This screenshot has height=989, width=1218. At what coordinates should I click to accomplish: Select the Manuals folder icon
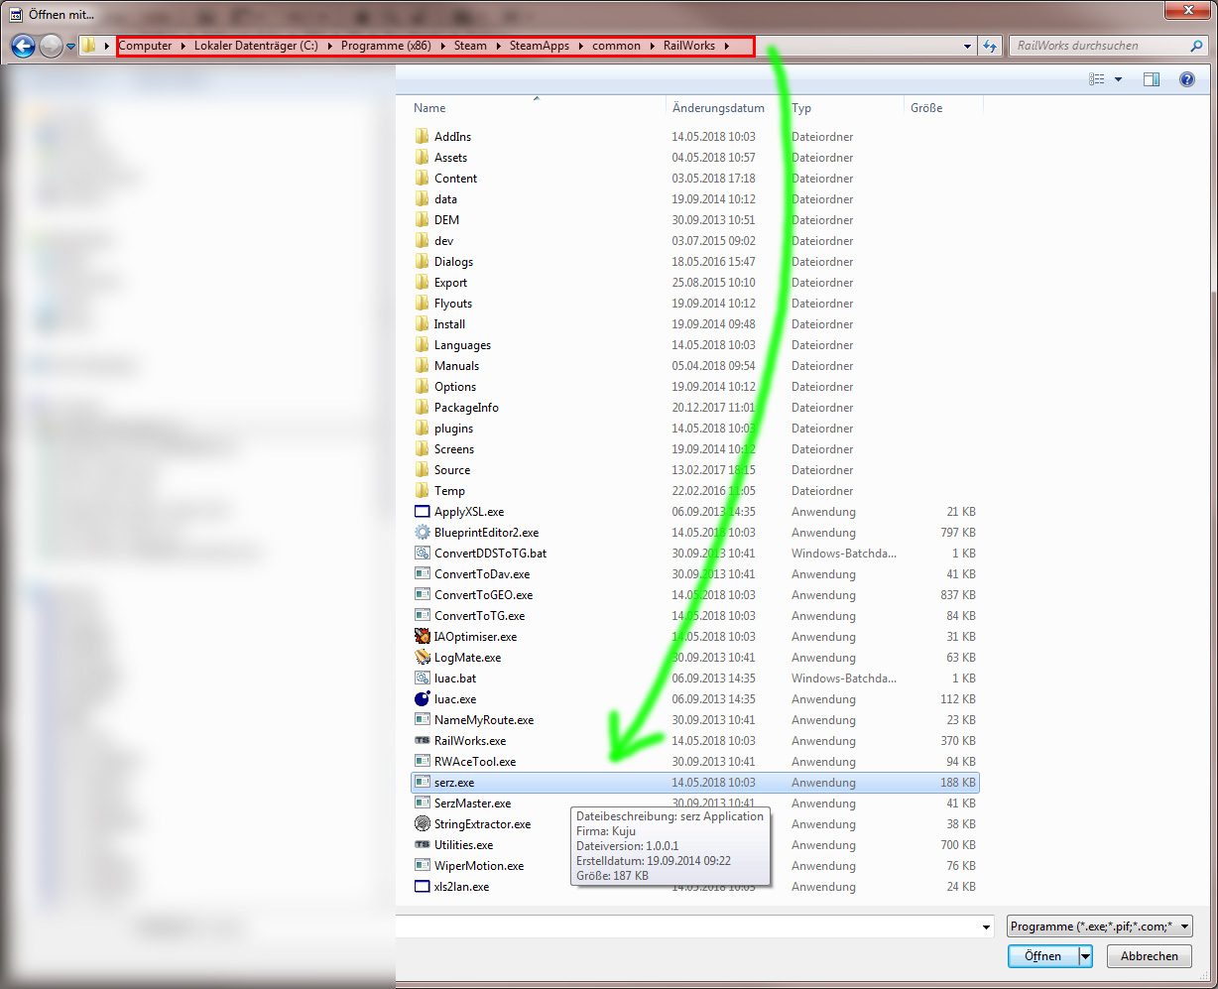point(422,366)
